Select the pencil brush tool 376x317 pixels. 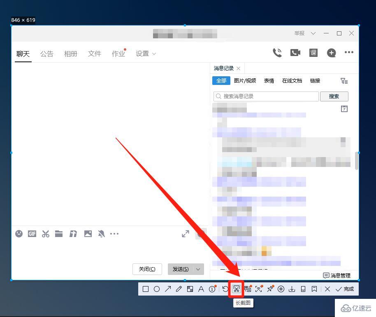(179, 289)
